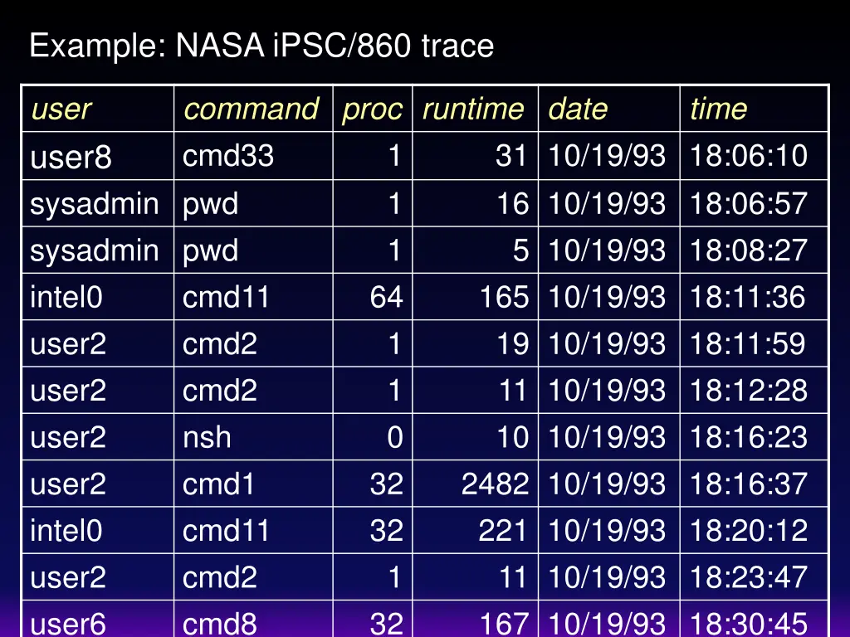Image resolution: width=850 pixels, height=637 pixels.
Task: Click the 'runtime' column header
Action: point(473,109)
